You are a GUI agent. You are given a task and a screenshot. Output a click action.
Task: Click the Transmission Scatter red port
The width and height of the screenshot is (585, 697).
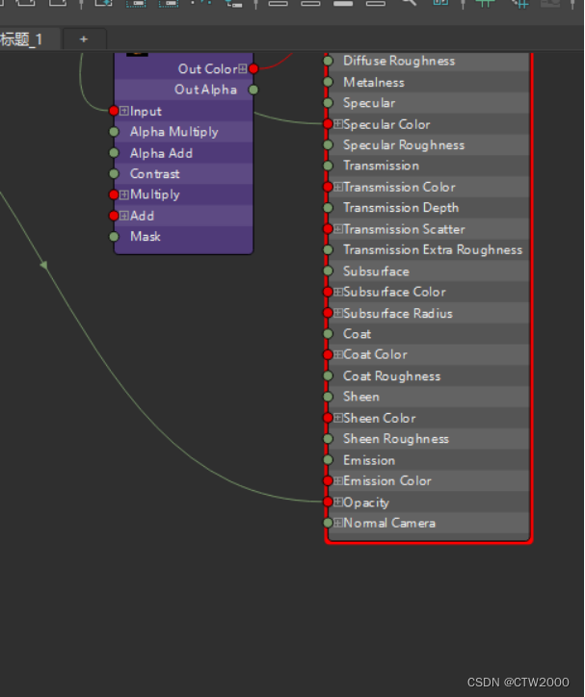pos(329,229)
